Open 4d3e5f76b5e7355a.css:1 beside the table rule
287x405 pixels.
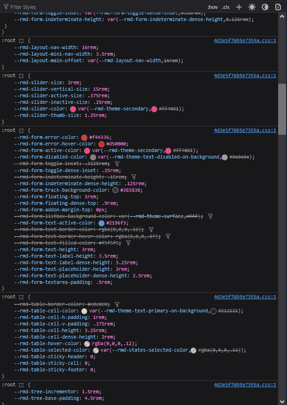245,297
